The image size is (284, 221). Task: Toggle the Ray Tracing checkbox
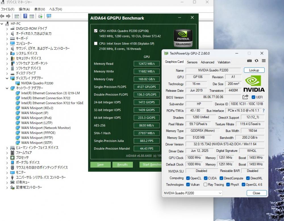205,184
